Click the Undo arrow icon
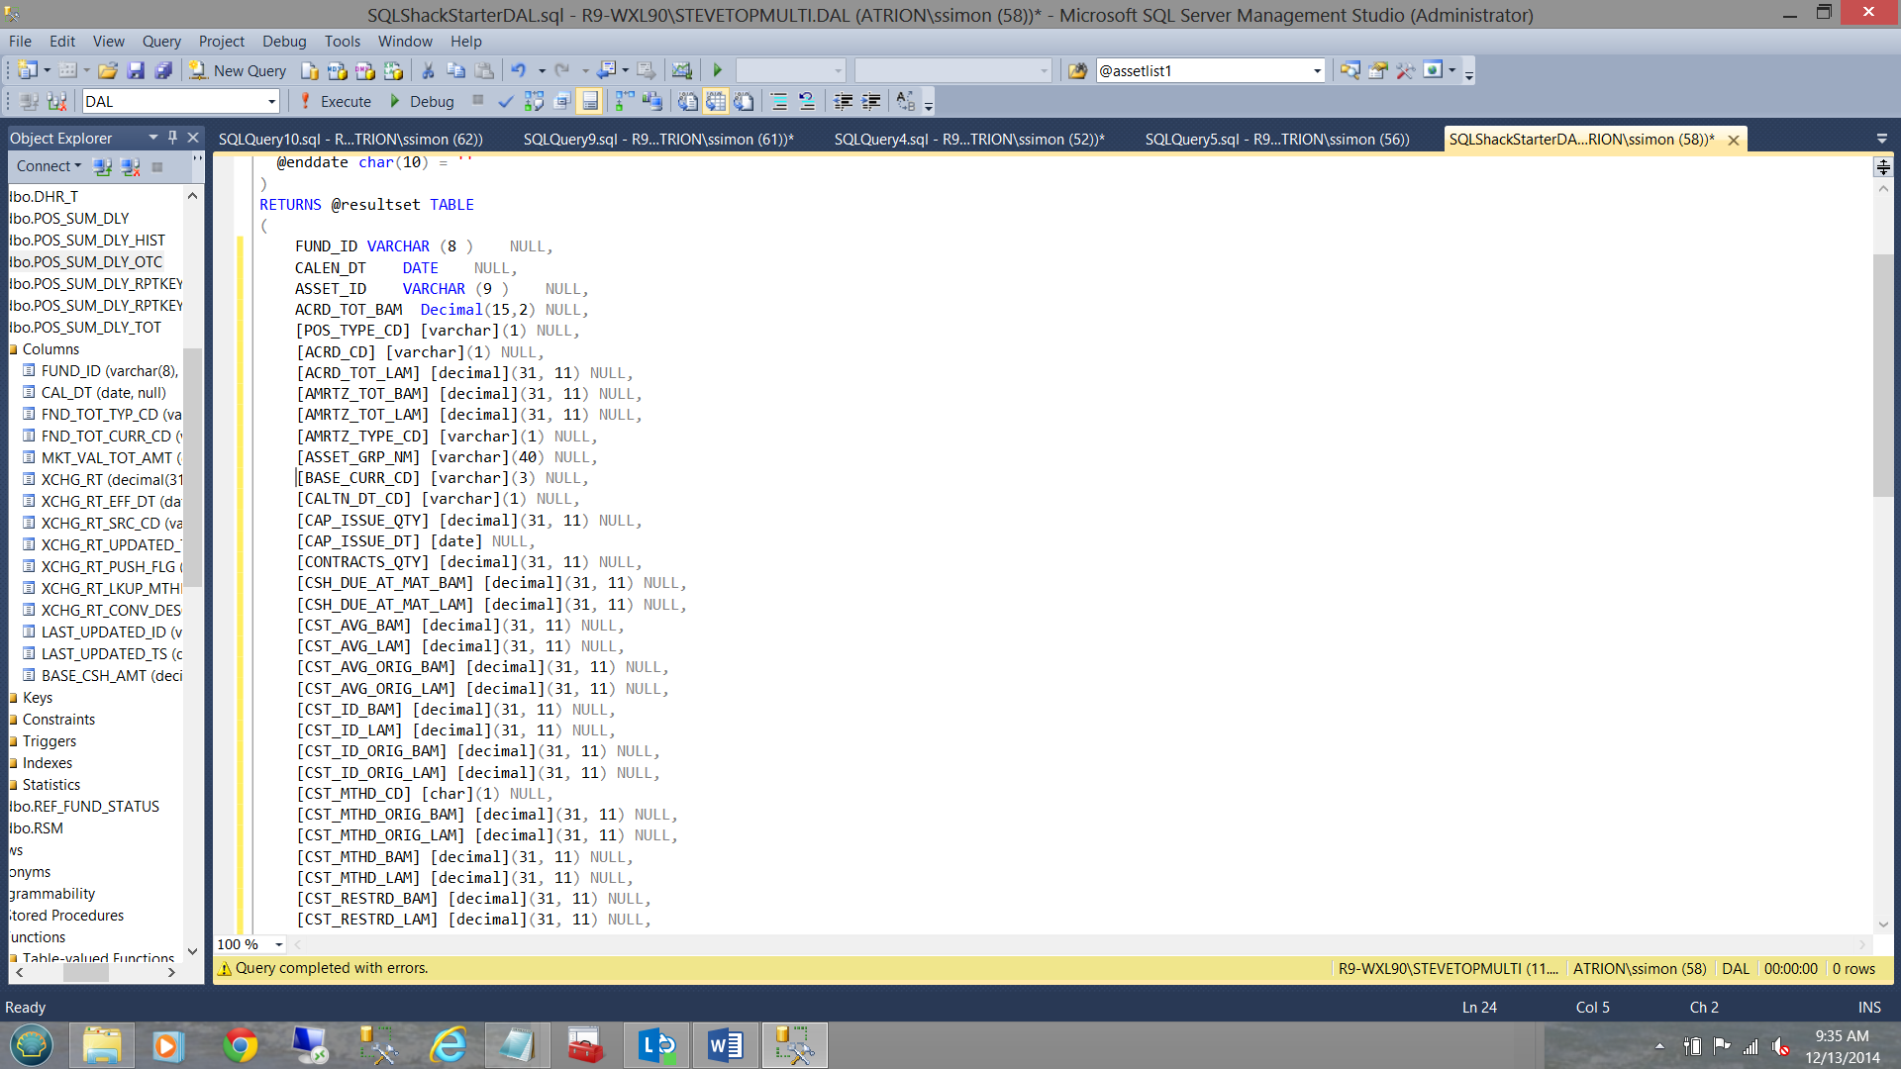Viewport: 1901px width, 1069px height. click(x=518, y=70)
